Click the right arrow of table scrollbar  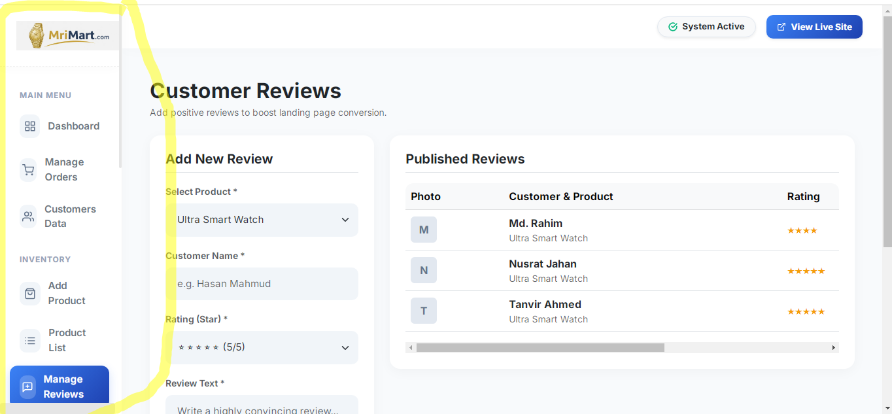point(834,348)
